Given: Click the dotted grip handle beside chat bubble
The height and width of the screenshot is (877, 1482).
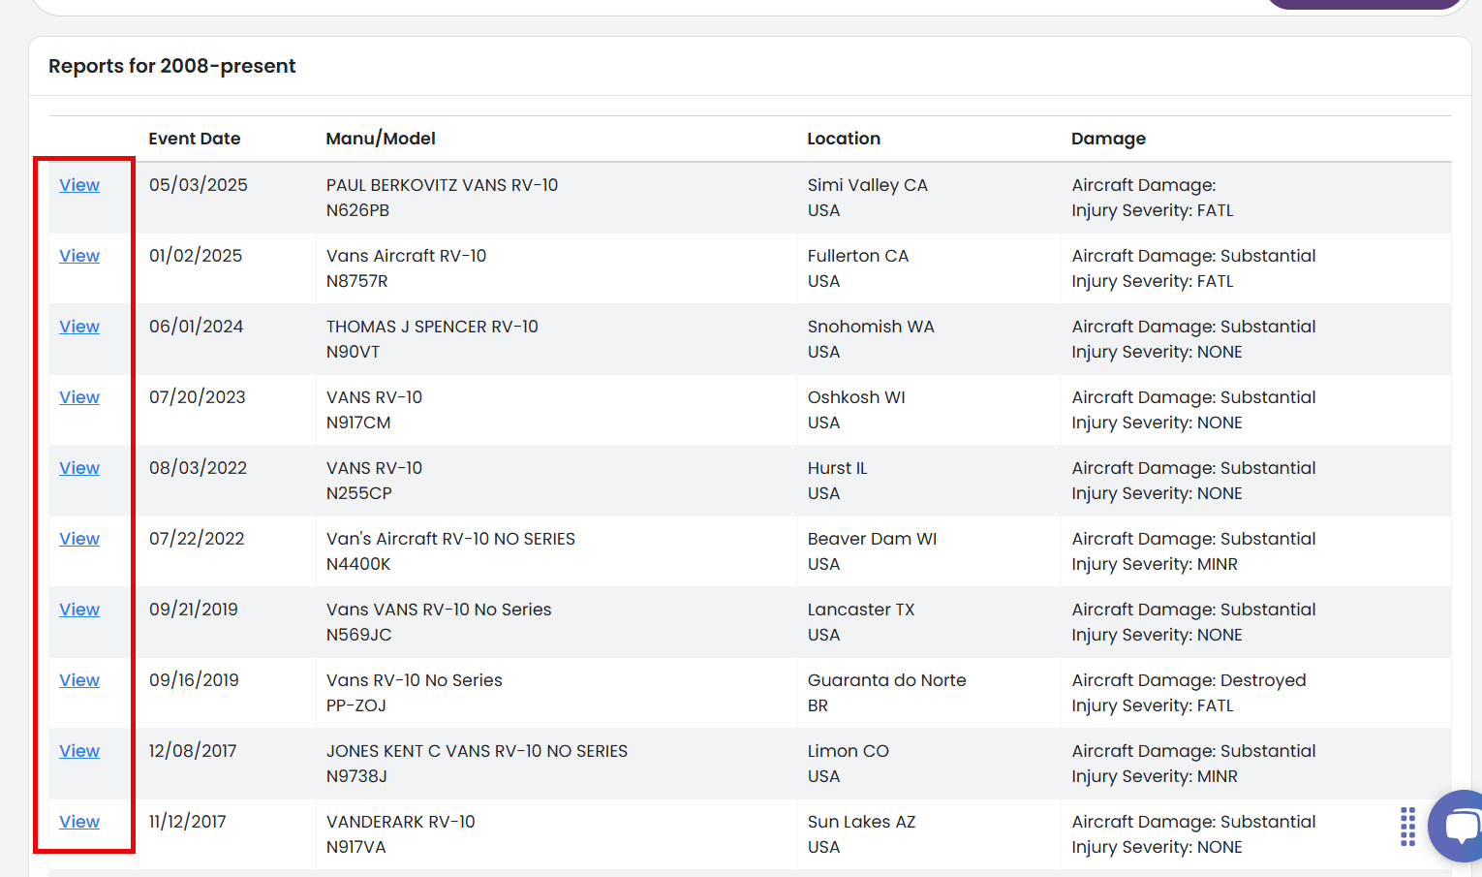Looking at the screenshot, I should click(1408, 827).
